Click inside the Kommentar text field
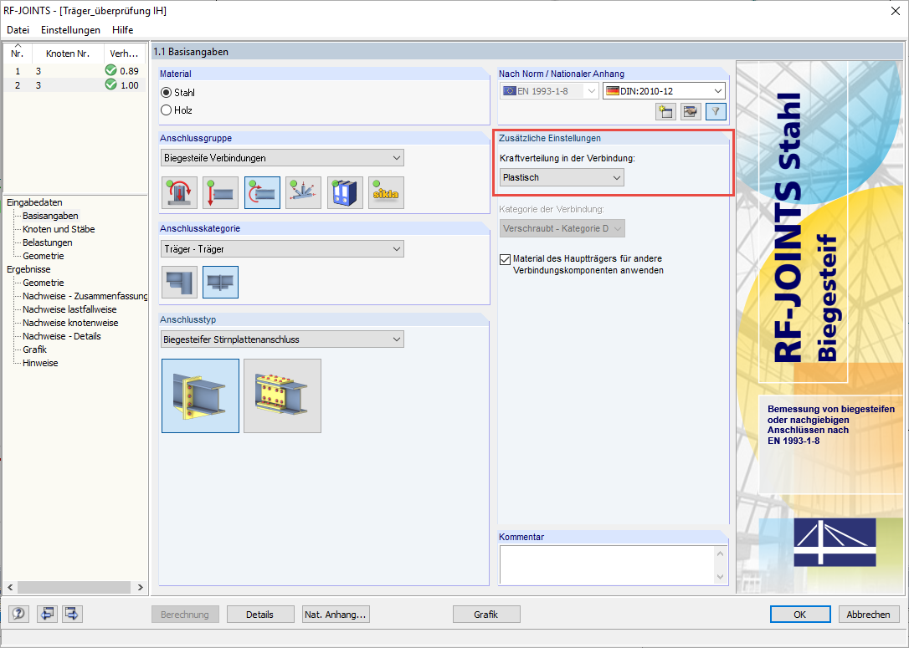This screenshot has width=909, height=648. [x=607, y=565]
